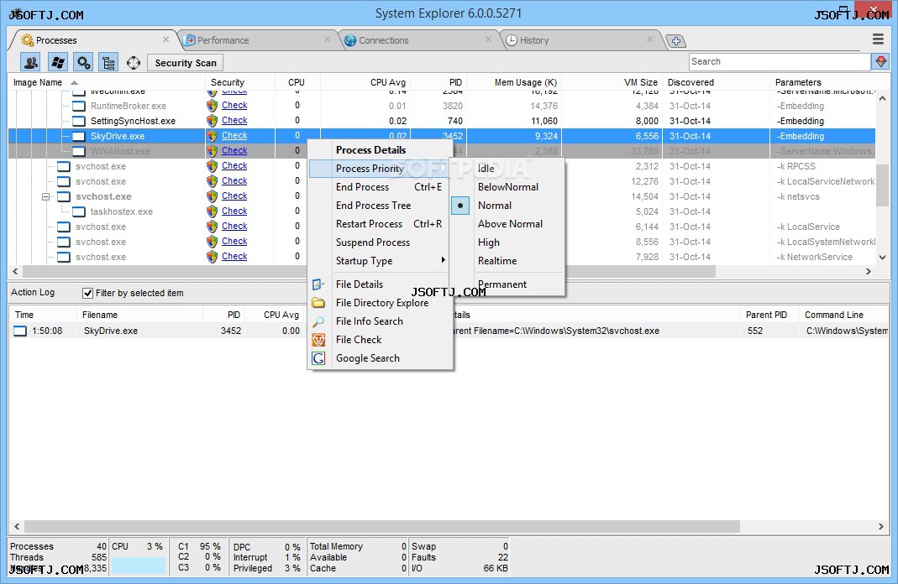Viewport: 898px width, 584px height.
Task: Click the light blue CPU usage bar in status bar
Action: pos(138,566)
